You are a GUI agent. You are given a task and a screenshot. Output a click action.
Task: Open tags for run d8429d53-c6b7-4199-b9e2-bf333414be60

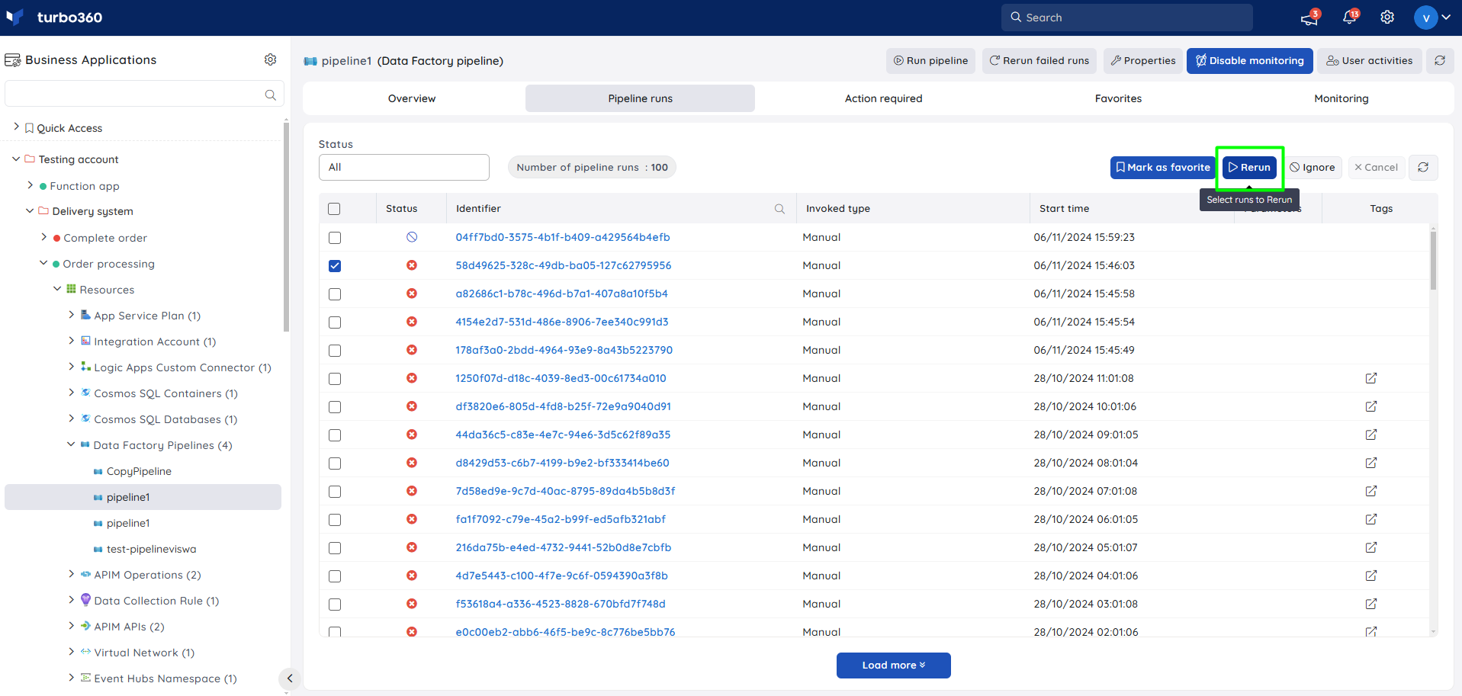pyautogui.click(x=1370, y=463)
